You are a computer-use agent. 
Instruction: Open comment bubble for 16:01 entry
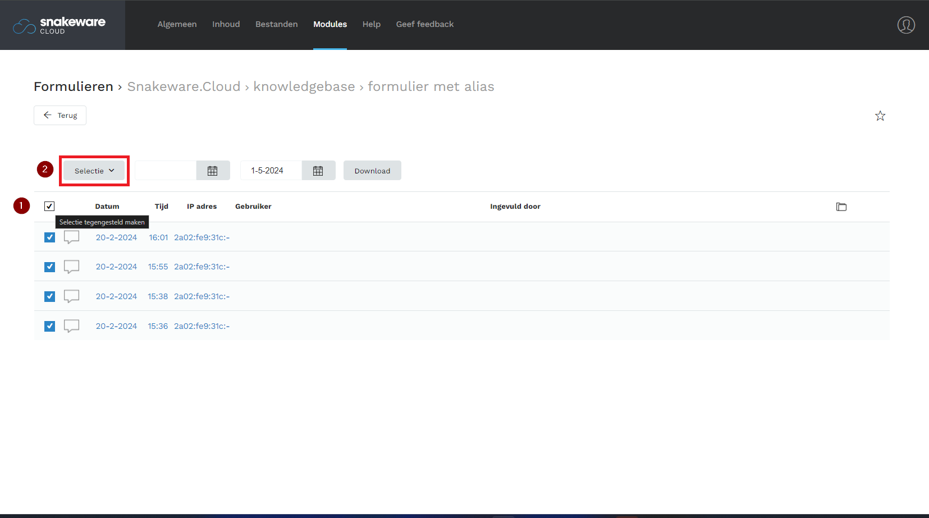(71, 237)
